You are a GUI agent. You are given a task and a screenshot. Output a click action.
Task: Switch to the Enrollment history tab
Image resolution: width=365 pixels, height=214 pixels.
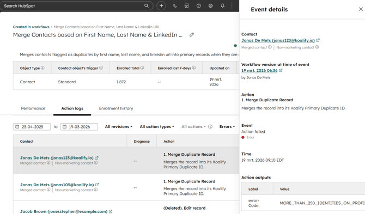(116, 108)
